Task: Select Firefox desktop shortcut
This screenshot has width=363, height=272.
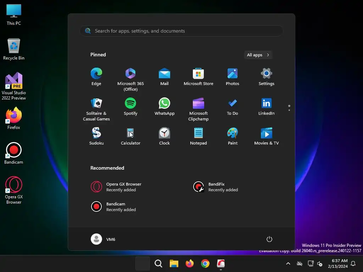Action: (14, 118)
